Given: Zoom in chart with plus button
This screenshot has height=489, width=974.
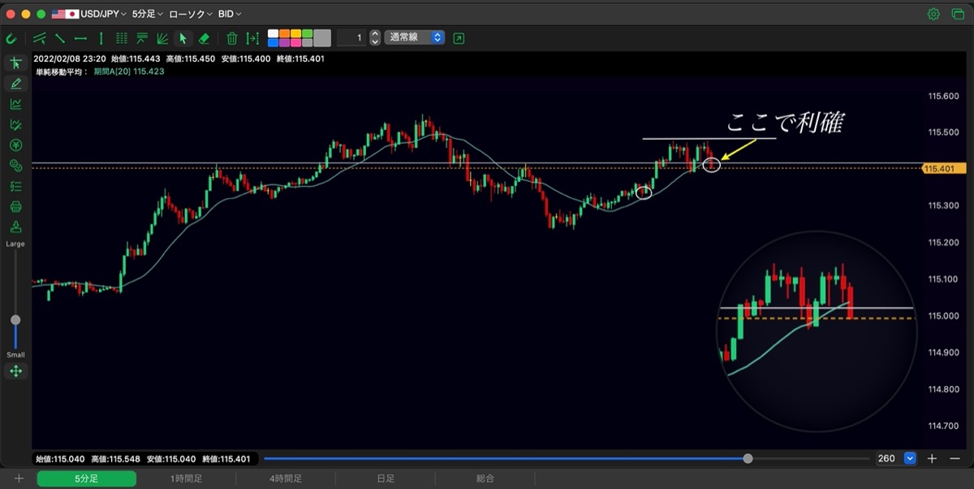Looking at the screenshot, I should 932,458.
